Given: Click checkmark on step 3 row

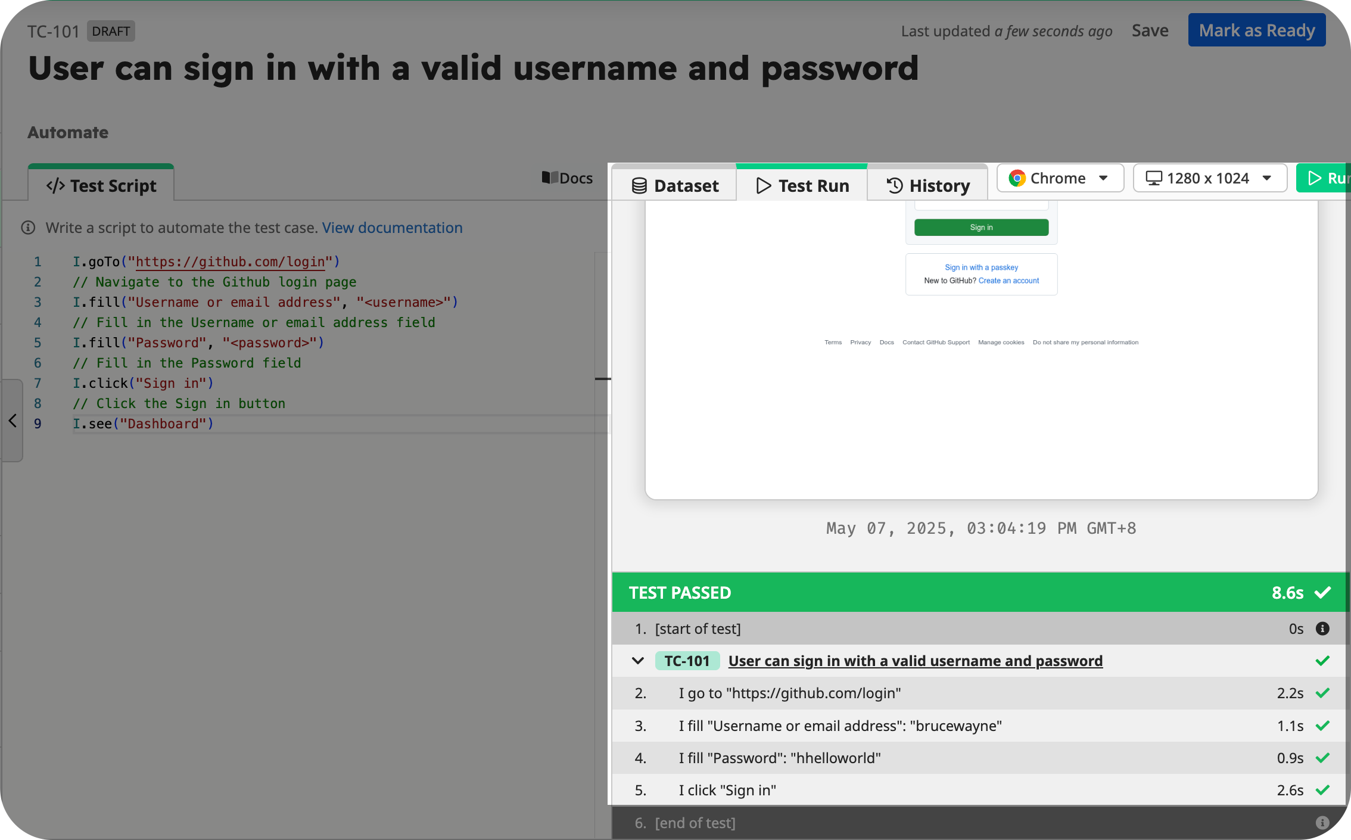Looking at the screenshot, I should pos(1322,726).
